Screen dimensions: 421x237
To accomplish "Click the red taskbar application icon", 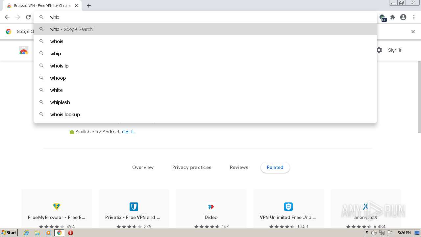I will pos(70,233).
